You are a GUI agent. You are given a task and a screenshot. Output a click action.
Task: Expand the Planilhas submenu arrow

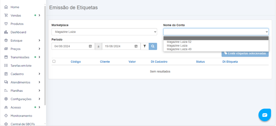pos(39,91)
